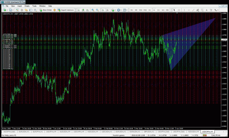Toggle Expert Advisors on or off

pos(66,10)
